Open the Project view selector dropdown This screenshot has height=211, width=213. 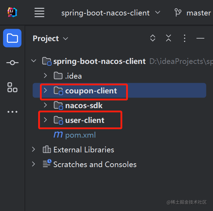(x=50, y=39)
